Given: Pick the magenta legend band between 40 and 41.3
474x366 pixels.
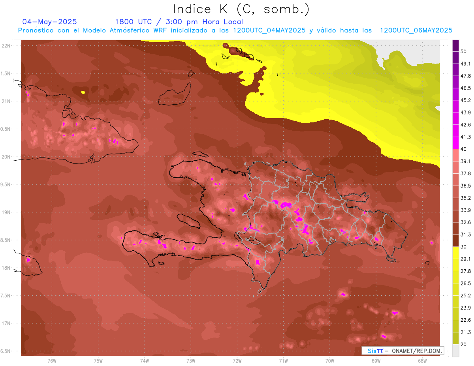Looking at the screenshot, I should click(455, 143).
